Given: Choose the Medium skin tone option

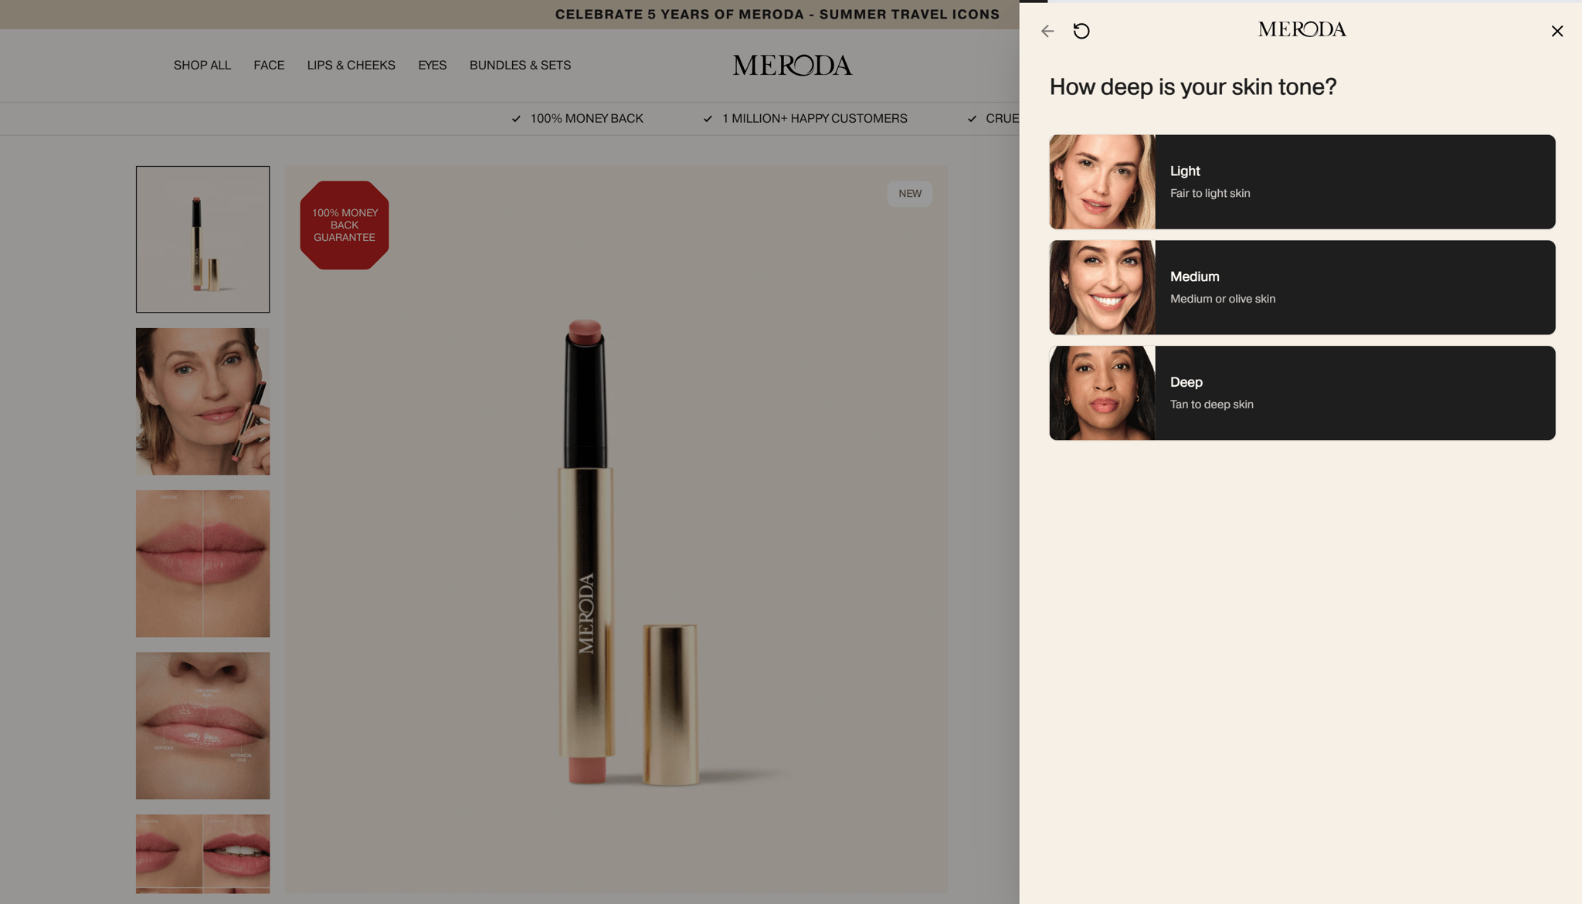Looking at the screenshot, I should tap(1302, 287).
